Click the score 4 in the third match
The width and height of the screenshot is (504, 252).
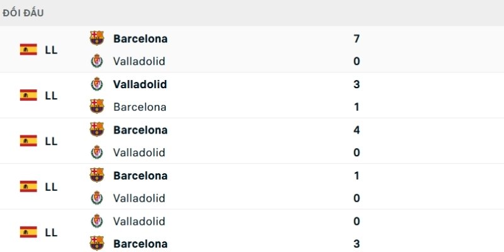tap(357, 130)
